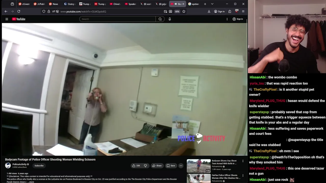Switch to the r/Livestr Reddit tab
This screenshot has width=326, height=183.
(24, 4)
